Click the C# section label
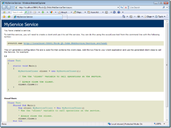171x128 pixels. [5, 56]
